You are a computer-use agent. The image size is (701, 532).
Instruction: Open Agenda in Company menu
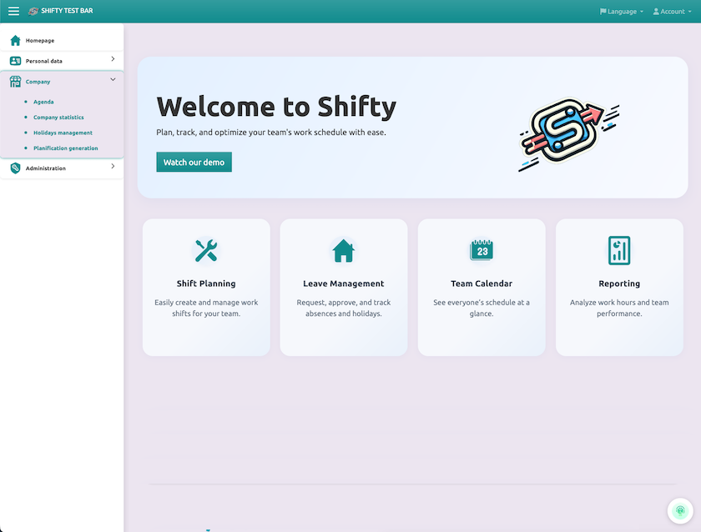[43, 102]
